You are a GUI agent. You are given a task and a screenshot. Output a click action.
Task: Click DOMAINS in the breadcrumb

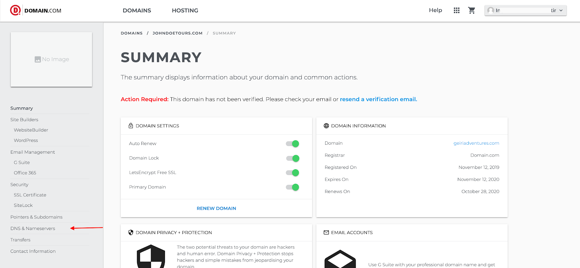pos(132,33)
